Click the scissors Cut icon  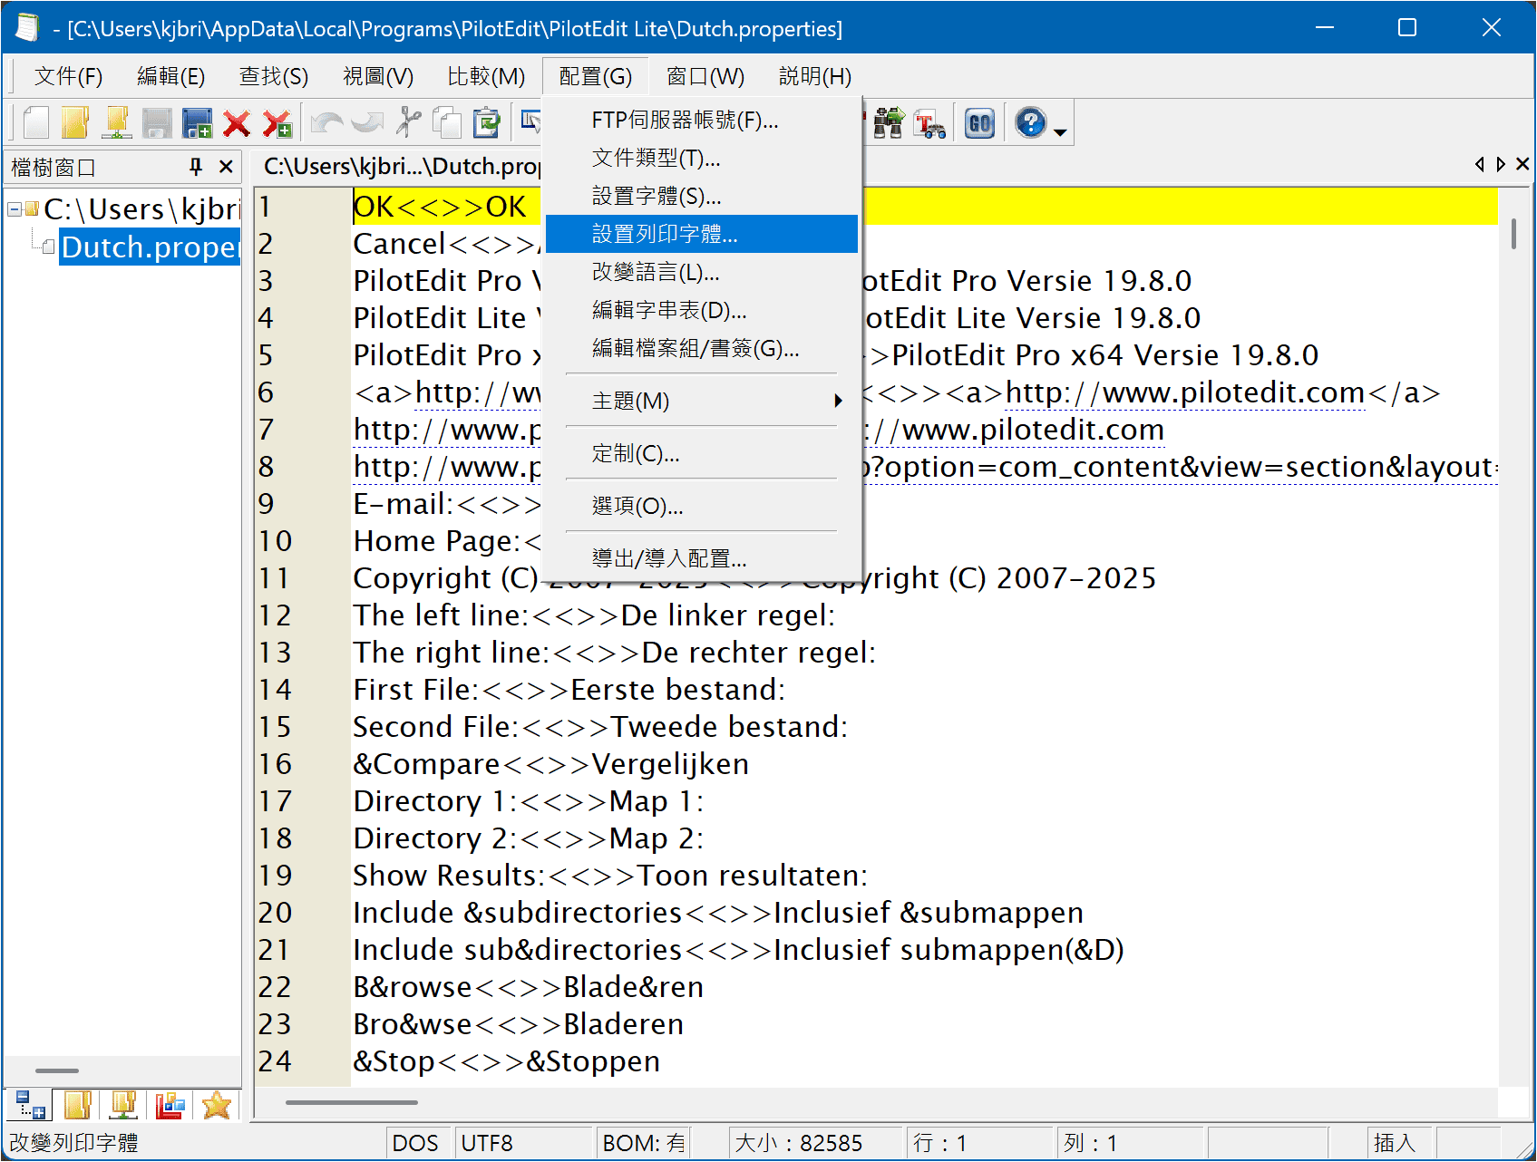click(409, 122)
